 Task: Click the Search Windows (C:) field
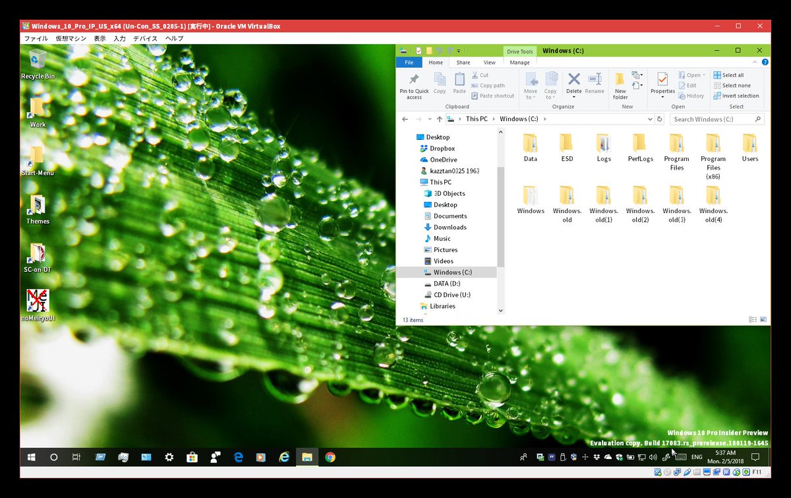[x=717, y=119]
